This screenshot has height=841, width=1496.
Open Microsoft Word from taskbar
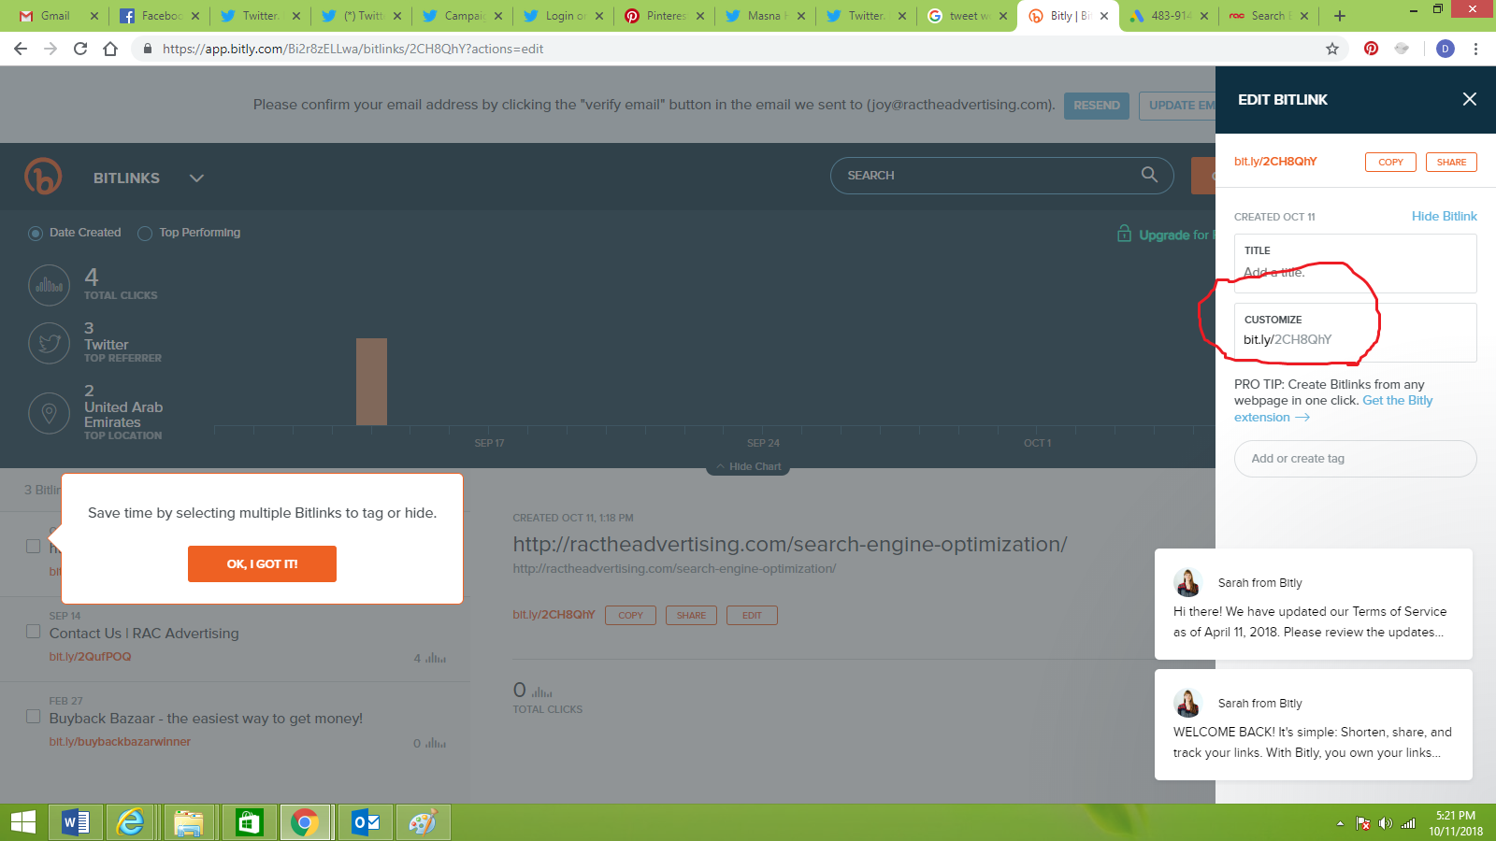76,822
